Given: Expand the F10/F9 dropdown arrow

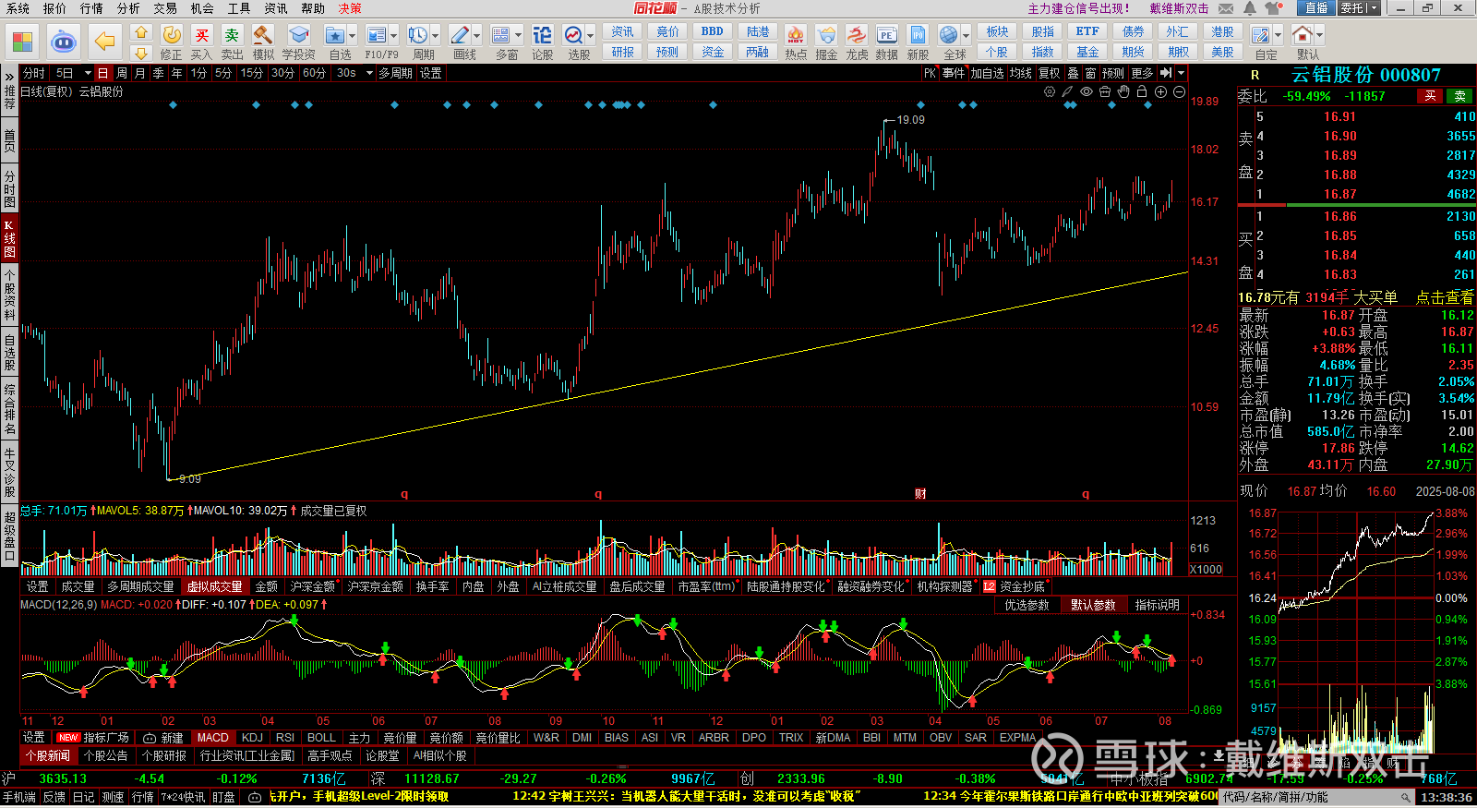Looking at the screenshot, I should [394, 36].
